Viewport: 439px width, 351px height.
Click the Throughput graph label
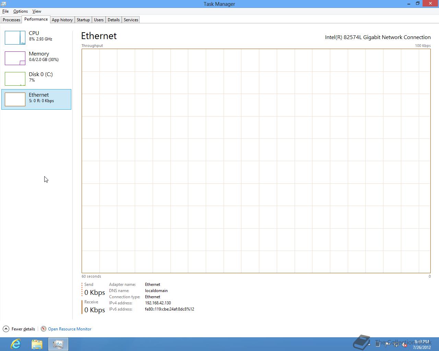click(x=92, y=46)
